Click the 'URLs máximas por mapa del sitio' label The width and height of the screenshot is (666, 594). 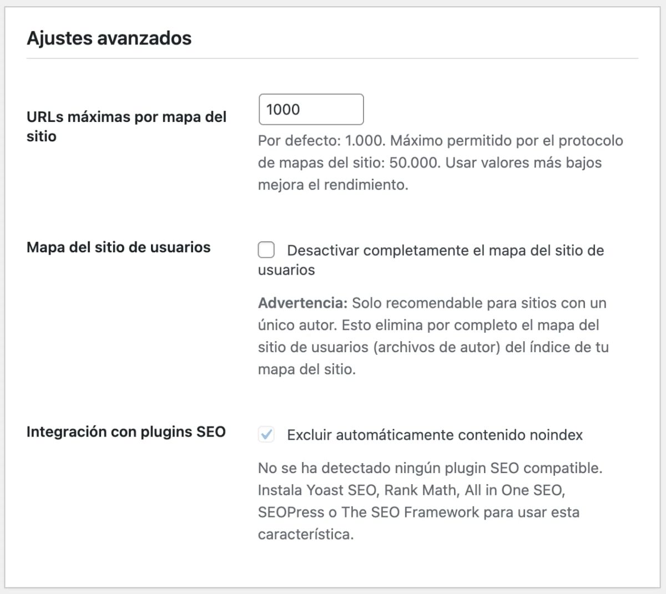(127, 126)
